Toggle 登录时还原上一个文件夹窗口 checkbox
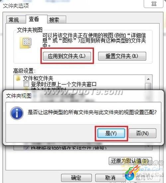The height and width of the screenshot is (183, 166). pyautogui.click(x=26, y=84)
